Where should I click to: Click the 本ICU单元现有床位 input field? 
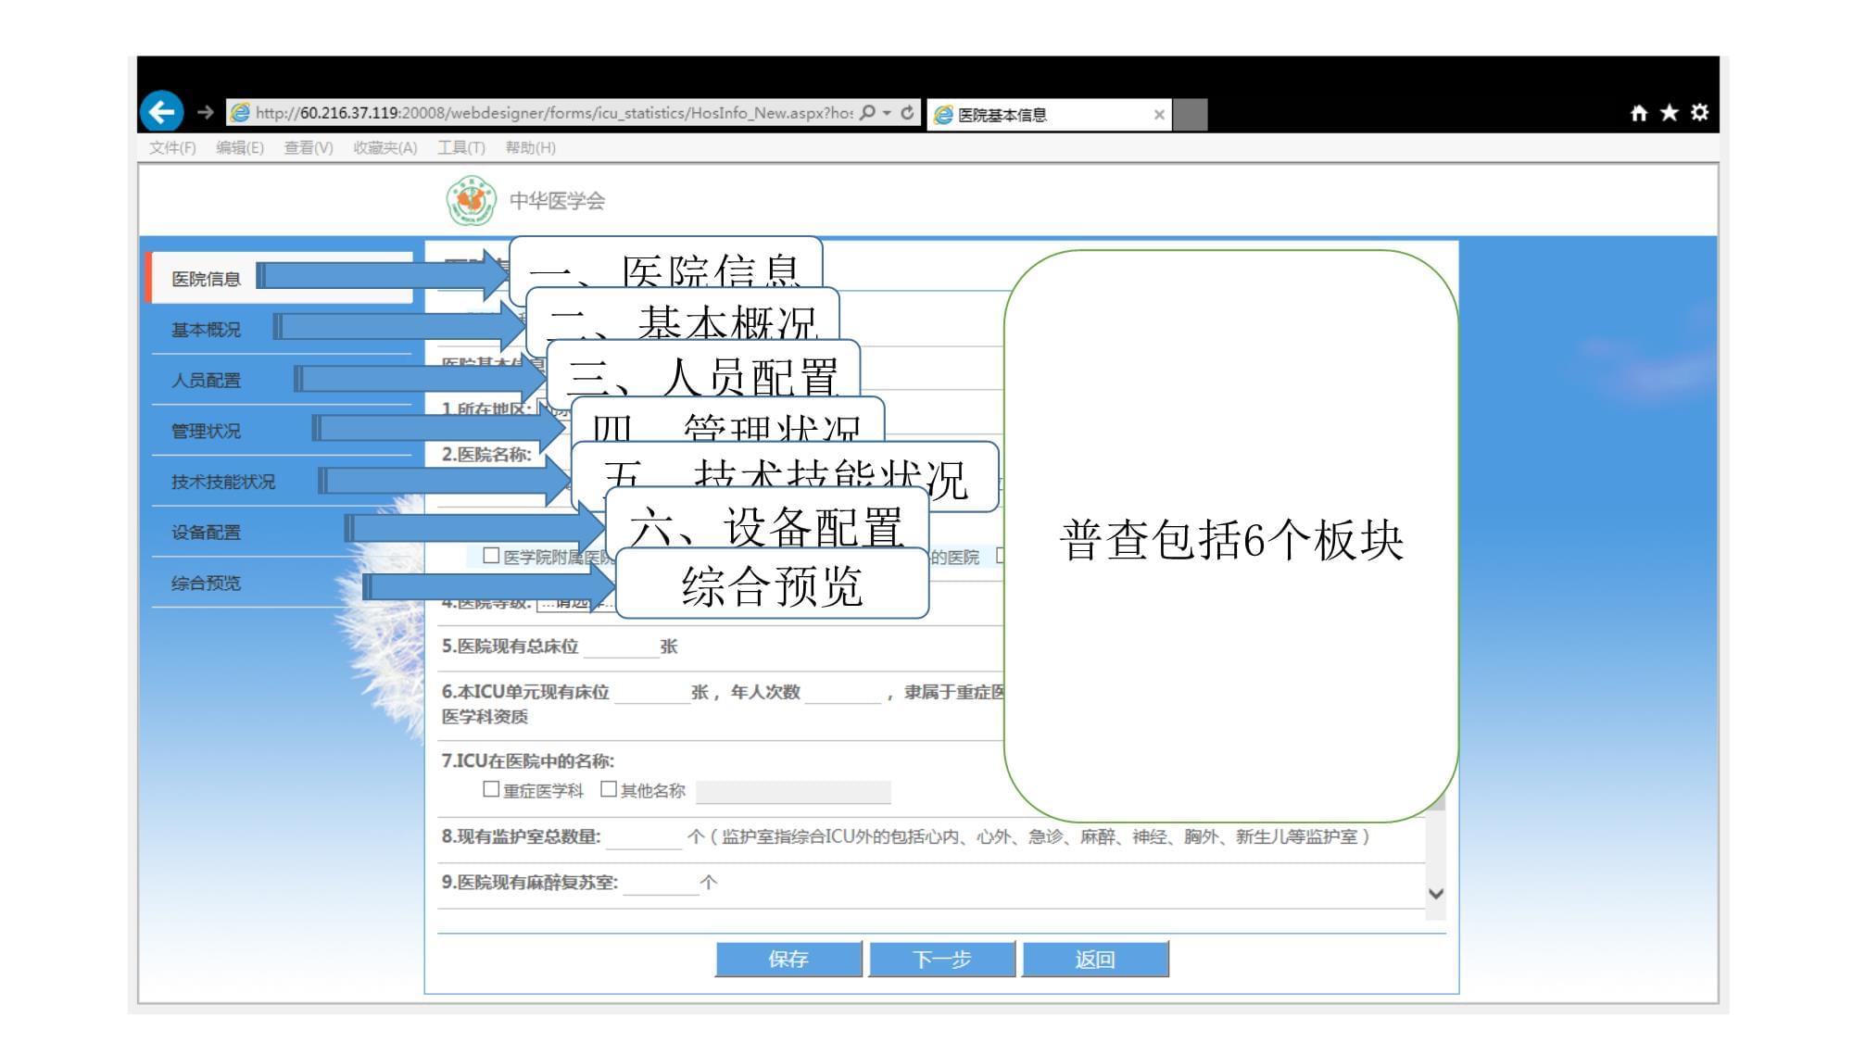(651, 692)
